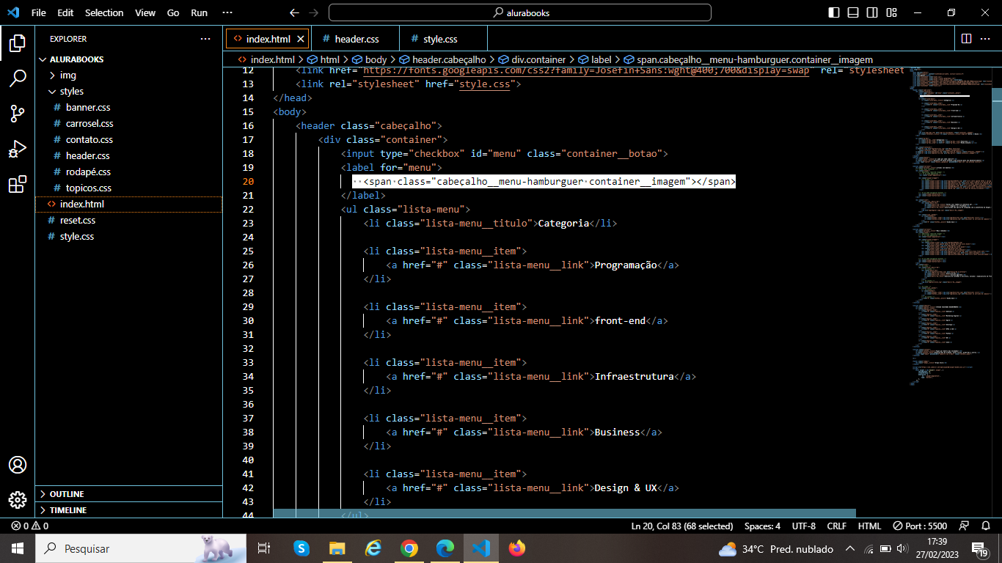Toggle Live Server on Port 5500
This screenshot has height=563, width=1002.
920,526
